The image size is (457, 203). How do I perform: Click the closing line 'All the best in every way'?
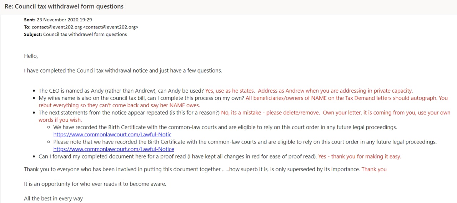coord(53,198)
